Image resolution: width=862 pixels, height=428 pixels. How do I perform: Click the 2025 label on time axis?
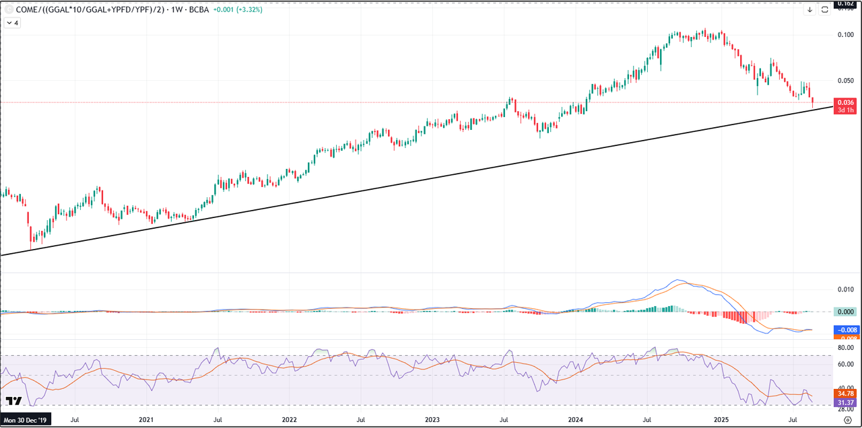[x=721, y=419]
